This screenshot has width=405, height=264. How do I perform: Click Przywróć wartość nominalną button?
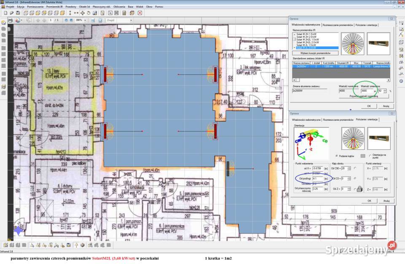[363, 96]
